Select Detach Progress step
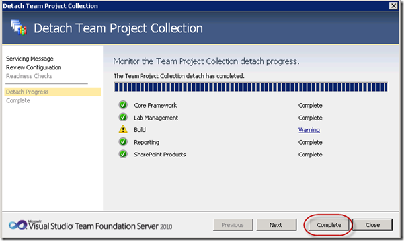The image size is (404, 241). pyautogui.click(x=52, y=92)
